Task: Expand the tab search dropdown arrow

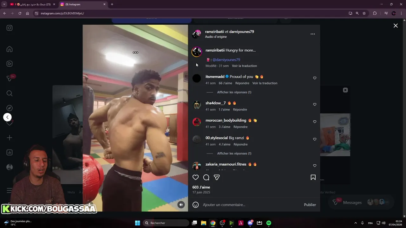Action: [4, 4]
